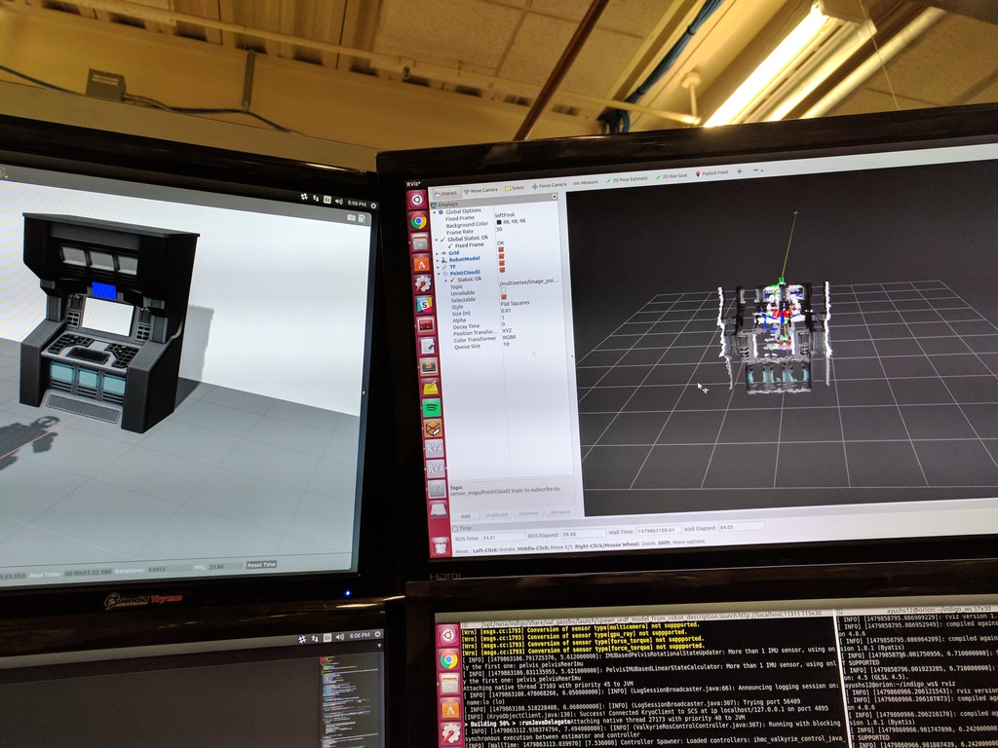The width and height of the screenshot is (998, 748).
Task: Expand the RobotModel display item
Action: [438, 260]
